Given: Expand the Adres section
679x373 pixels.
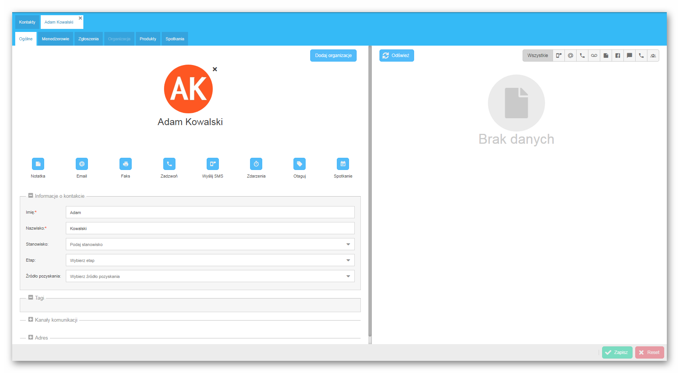Looking at the screenshot, I should [x=31, y=337].
